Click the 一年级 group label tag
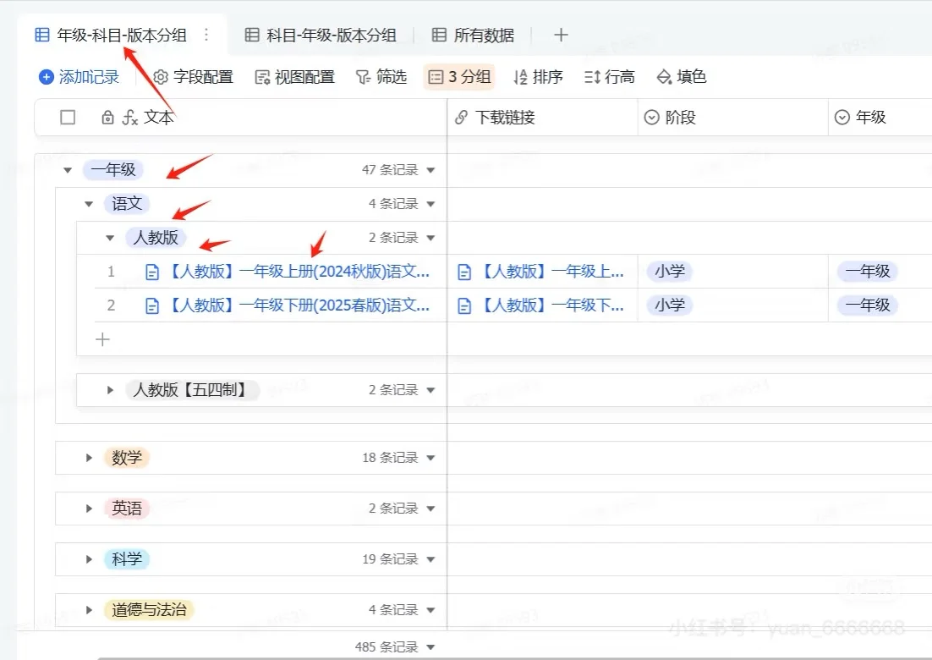 (x=113, y=170)
